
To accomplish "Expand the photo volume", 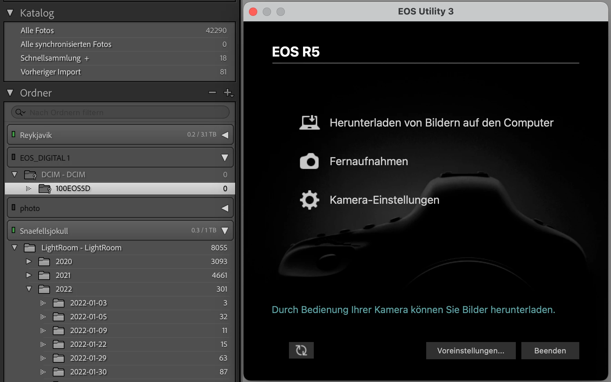I will [x=225, y=208].
